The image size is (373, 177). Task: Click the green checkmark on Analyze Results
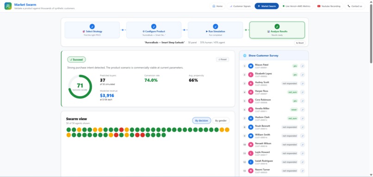(x=277, y=26)
